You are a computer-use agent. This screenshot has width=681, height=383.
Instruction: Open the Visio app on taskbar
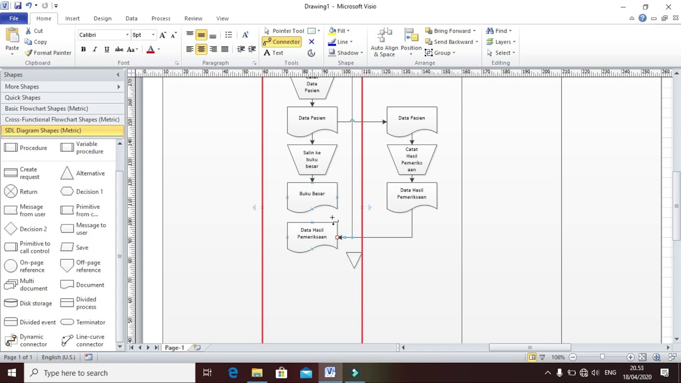tap(330, 373)
